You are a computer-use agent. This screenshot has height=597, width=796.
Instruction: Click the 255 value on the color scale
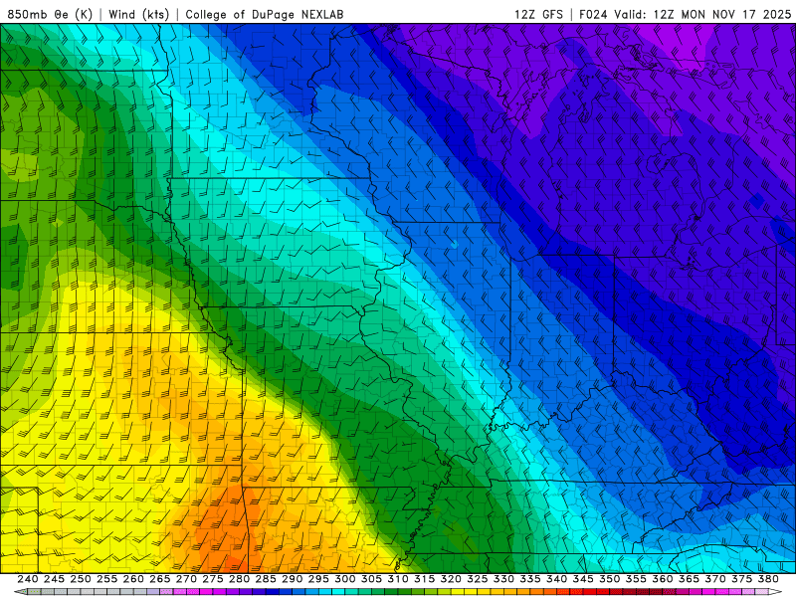pyautogui.click(x=106, y=579)
